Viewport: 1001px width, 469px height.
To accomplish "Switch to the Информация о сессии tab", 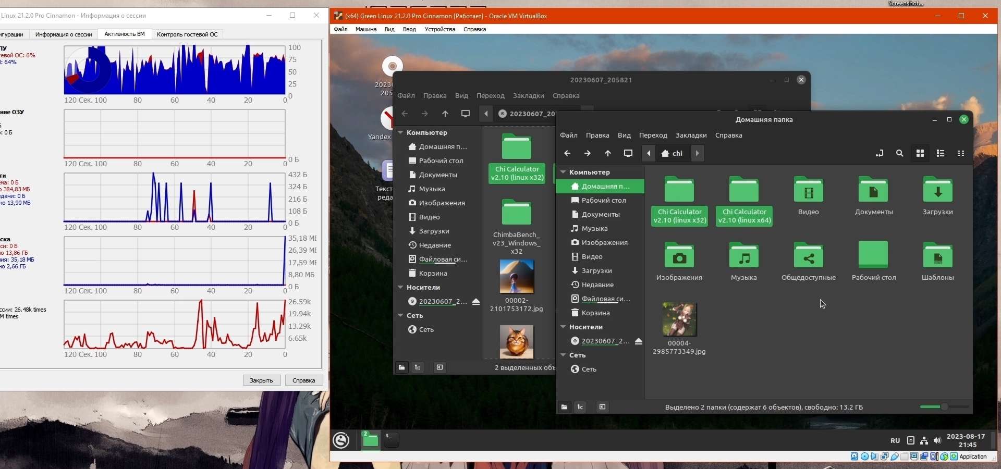I will pyautogui.click(x=64, y=34).
